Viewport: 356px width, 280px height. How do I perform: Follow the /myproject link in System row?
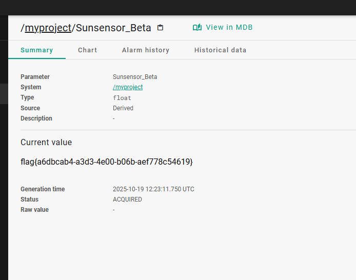click(128, 87)
